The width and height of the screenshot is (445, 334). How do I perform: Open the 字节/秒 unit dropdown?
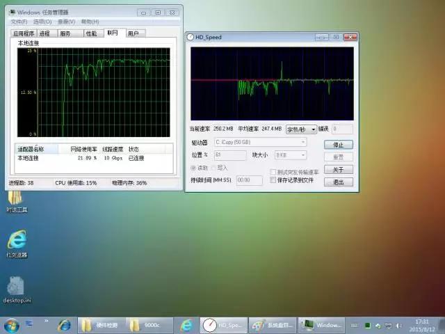coord(301,129)
